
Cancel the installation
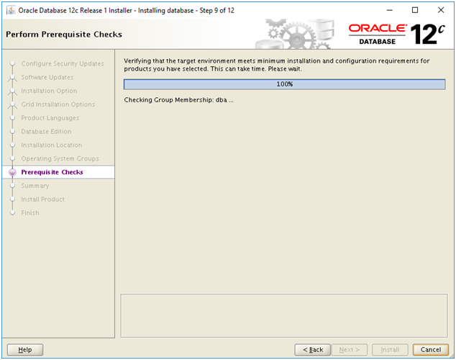[x=431, y=349]
